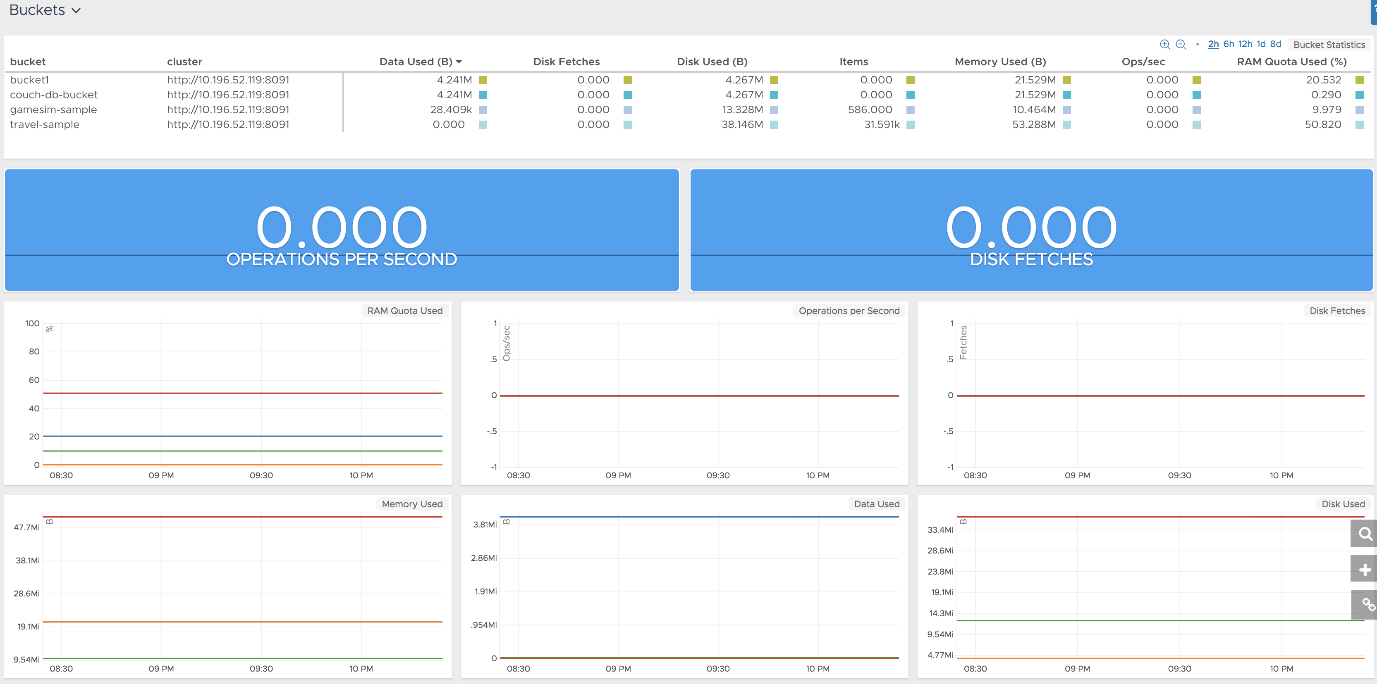Open the search icon on right sidebar
Viewport: 1377px width, 684px height.
[1364, 533]
